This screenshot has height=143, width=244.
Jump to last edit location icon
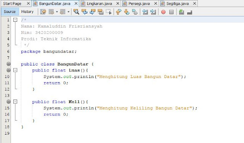(43, 12)
